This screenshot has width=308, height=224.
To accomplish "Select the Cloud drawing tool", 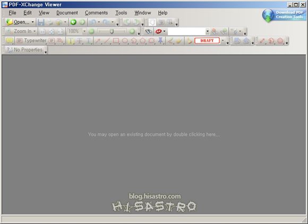I will [152, 41].
